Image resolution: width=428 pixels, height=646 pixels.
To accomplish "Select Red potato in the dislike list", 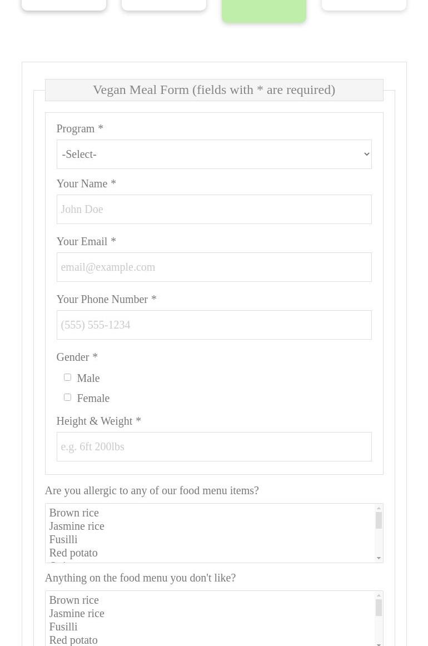I will [73, 640].
